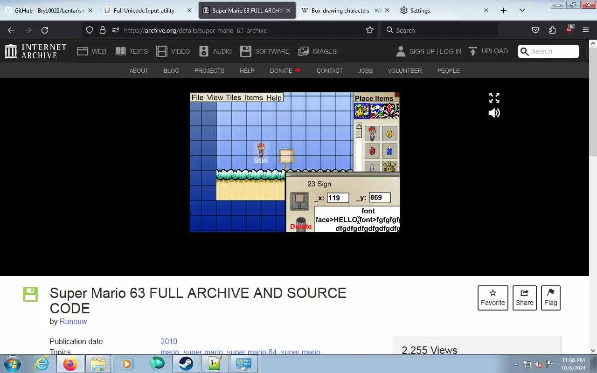Go to AUDIO section
Viewport: 597px width, 373px height.
tap(215, 51)
